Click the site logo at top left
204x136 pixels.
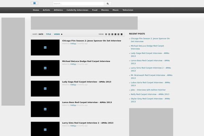pyautogui.click(x=34, y=3)
